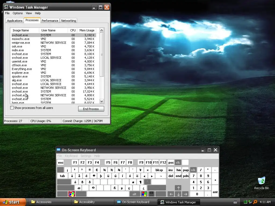Open the Keyboard menu in On-Screen Keyboard
Viewport: 275px width, 206px height.
click(71, 156)
